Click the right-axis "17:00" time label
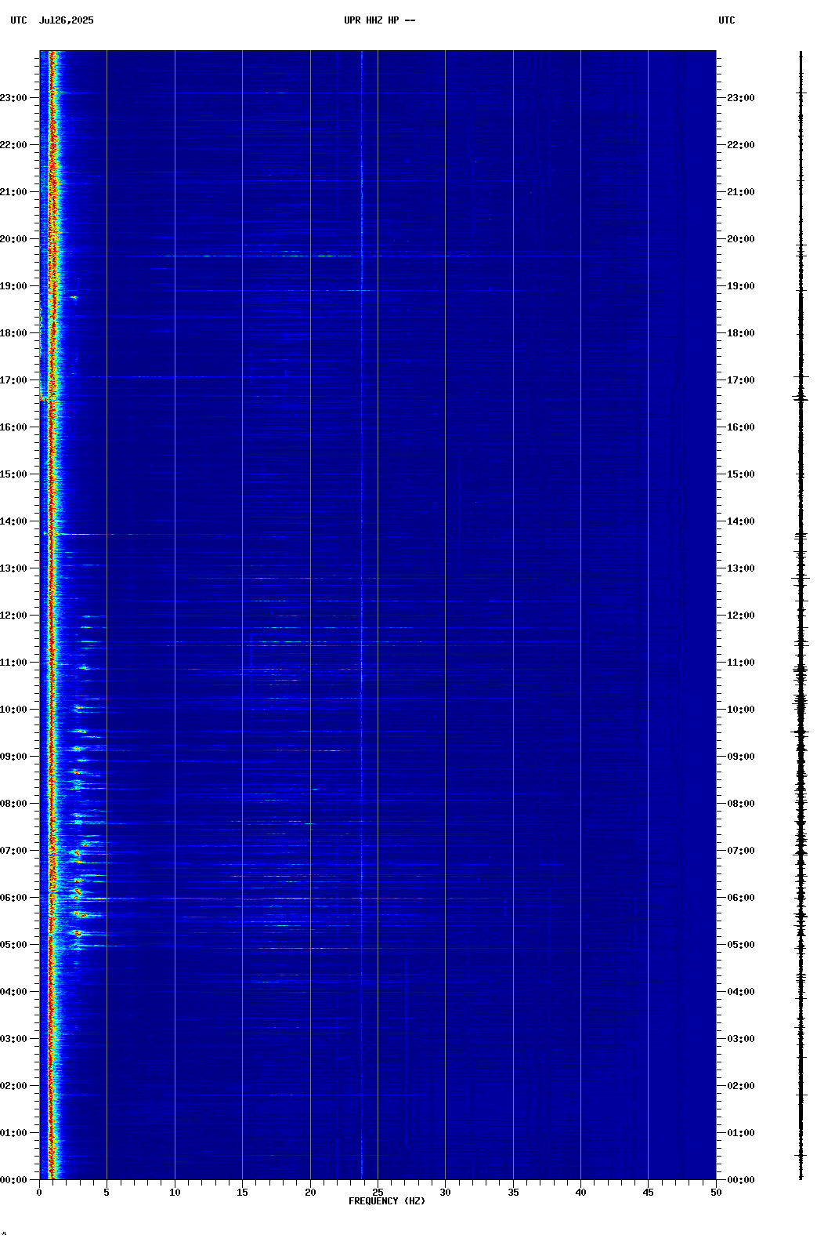The image size is (835, 1242). (741, 380)
